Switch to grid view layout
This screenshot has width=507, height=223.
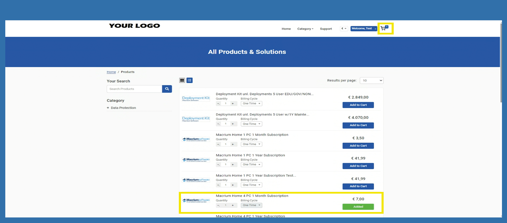[182, 80]
